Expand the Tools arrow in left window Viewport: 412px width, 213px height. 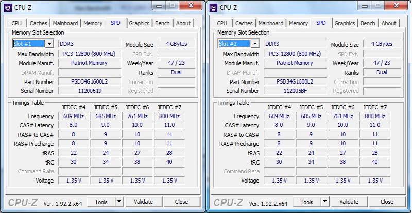tap(119, 202)
